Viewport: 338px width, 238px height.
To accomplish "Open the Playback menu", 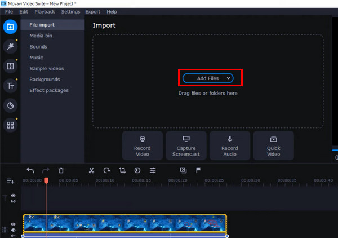I will (x=45, y=12).
